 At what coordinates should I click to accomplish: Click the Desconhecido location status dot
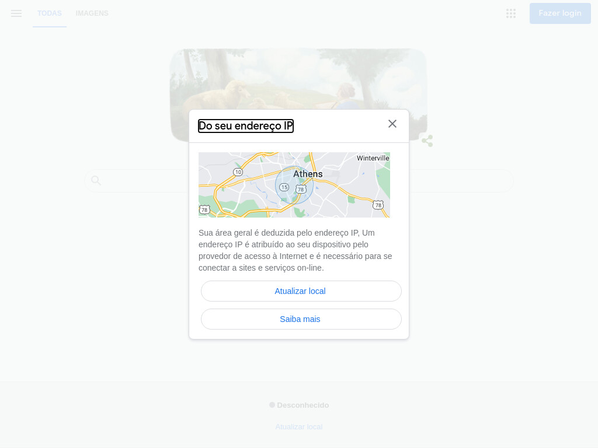tap(272, 405)
